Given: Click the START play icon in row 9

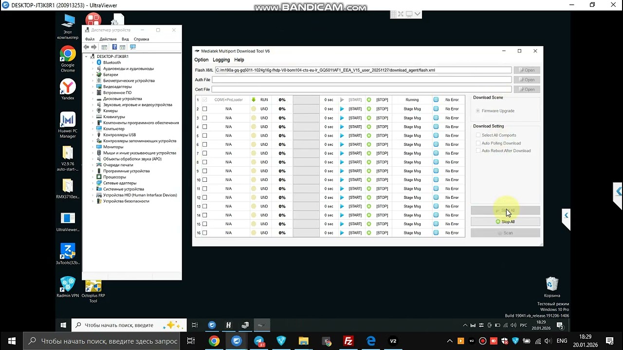Looking at the screenshot, I should click(342, 171).
